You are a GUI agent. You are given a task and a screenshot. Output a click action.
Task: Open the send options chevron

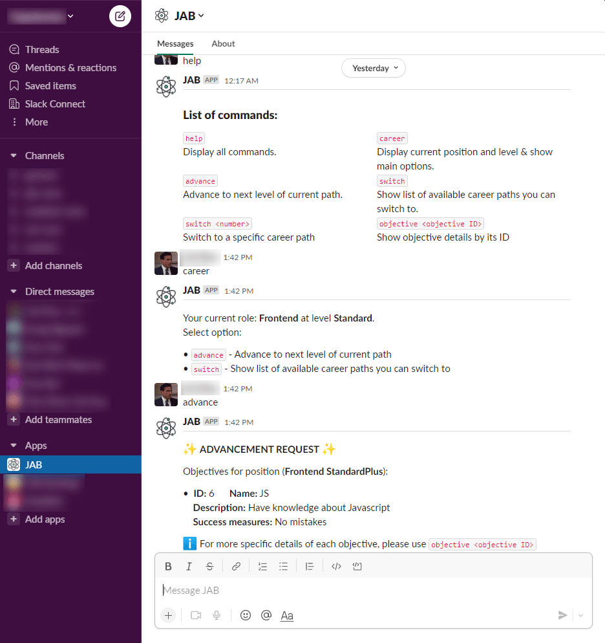[x=581, y=615]
